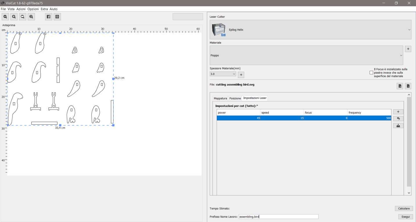This screenshot has height=222, width=416.
Task: Expand the material thickness 3.0 dropdown
Action: coord(223,74)
